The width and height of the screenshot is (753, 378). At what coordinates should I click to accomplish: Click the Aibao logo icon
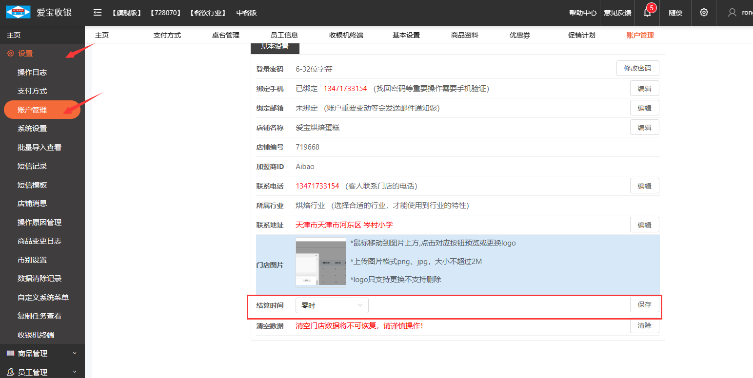[x=18, y=12]
